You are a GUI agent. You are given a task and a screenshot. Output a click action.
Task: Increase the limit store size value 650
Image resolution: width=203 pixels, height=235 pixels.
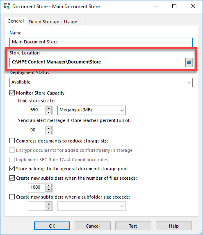pos(48,108)
